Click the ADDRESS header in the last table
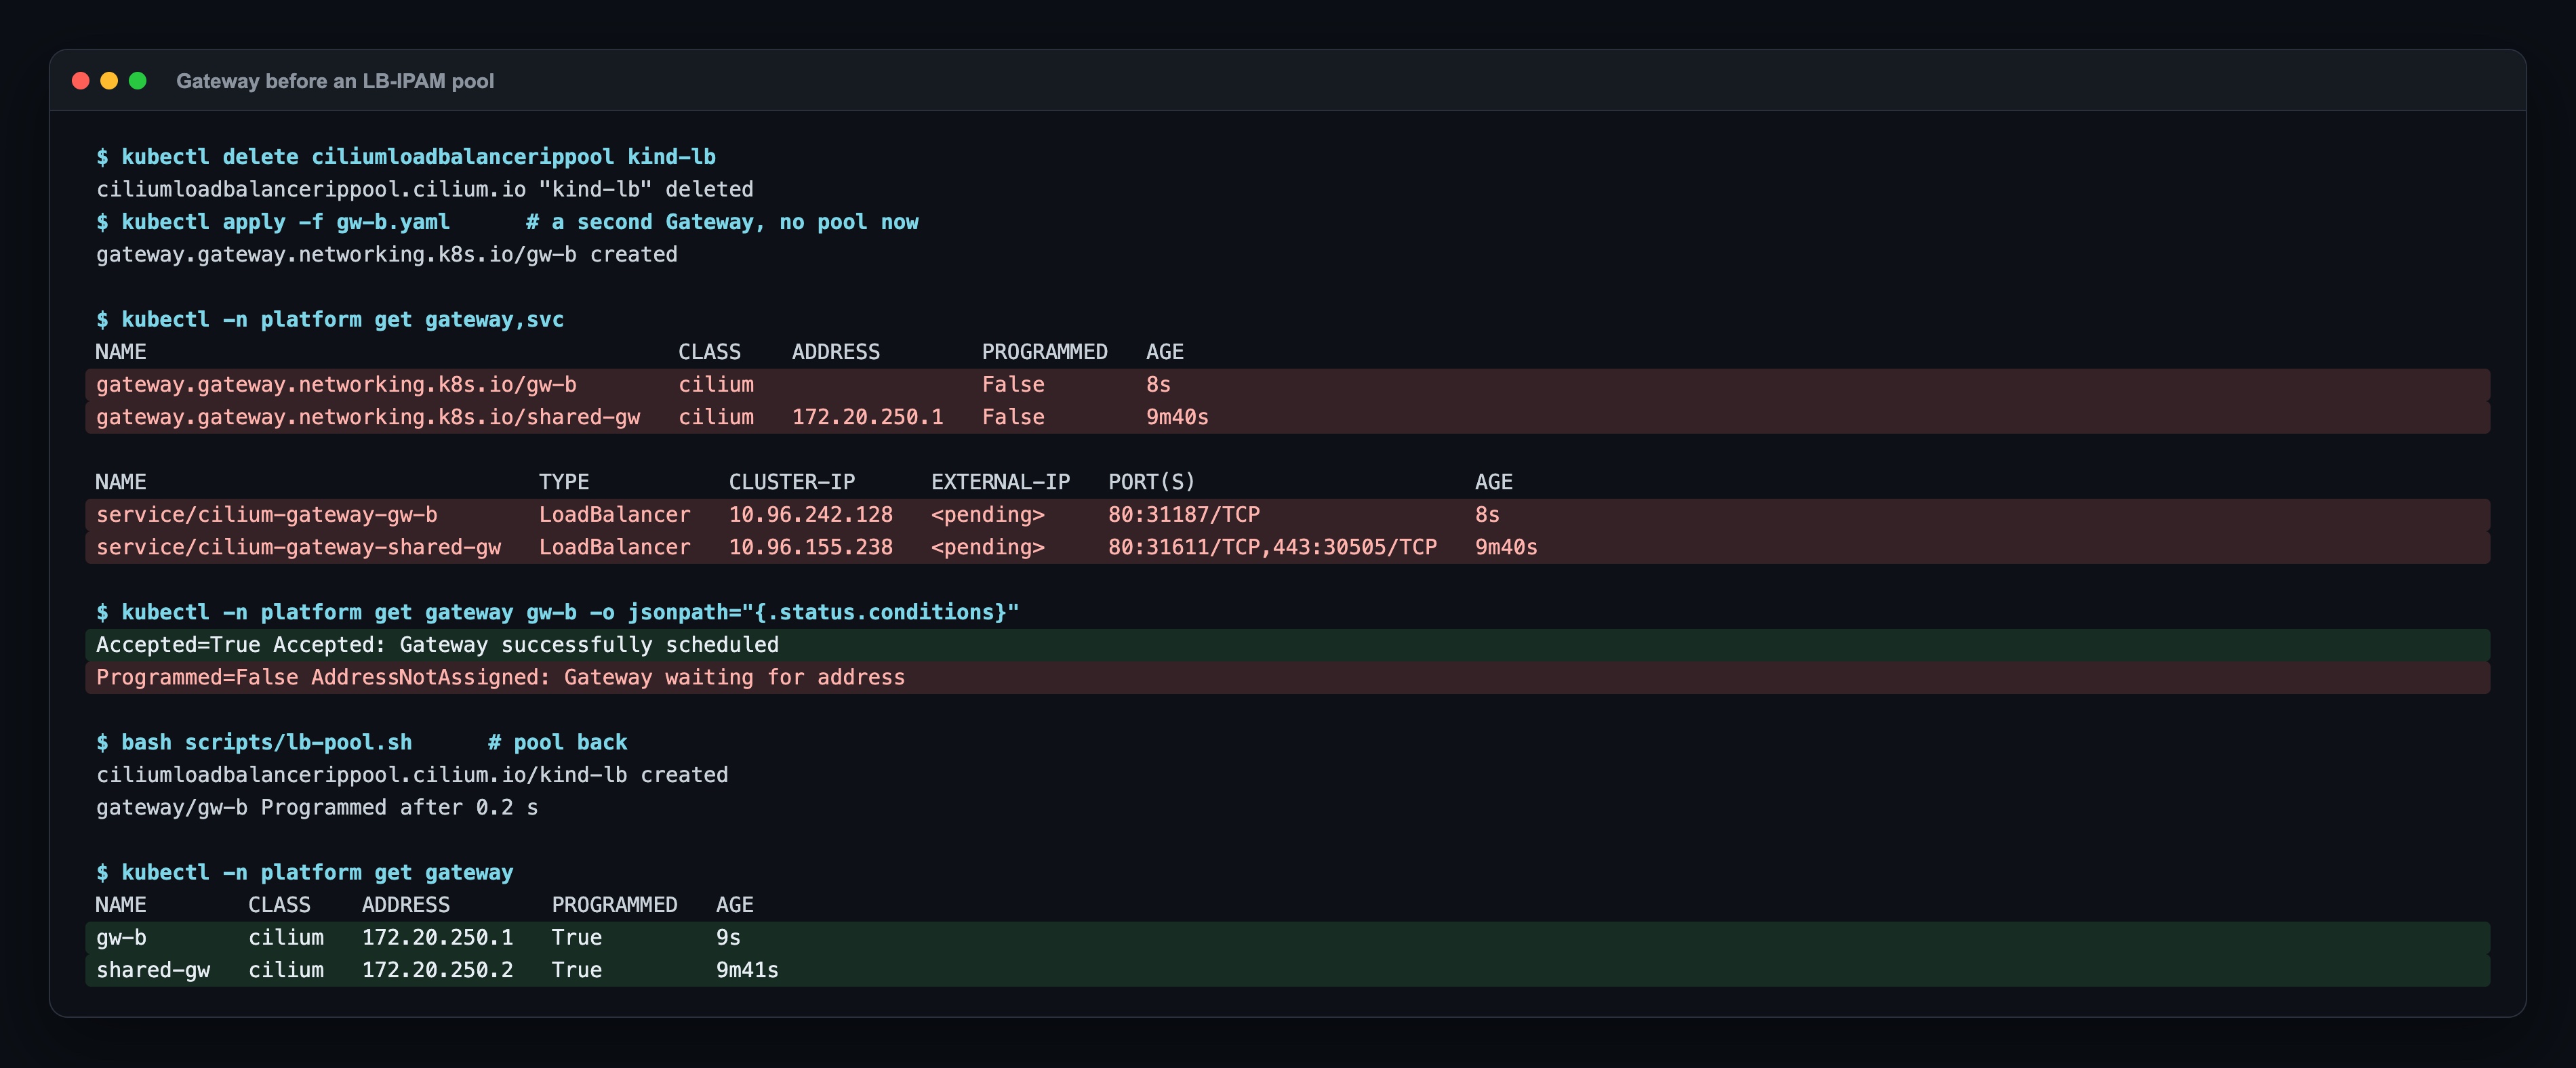Screen dimensions: 2576x1068 point(405,905)
